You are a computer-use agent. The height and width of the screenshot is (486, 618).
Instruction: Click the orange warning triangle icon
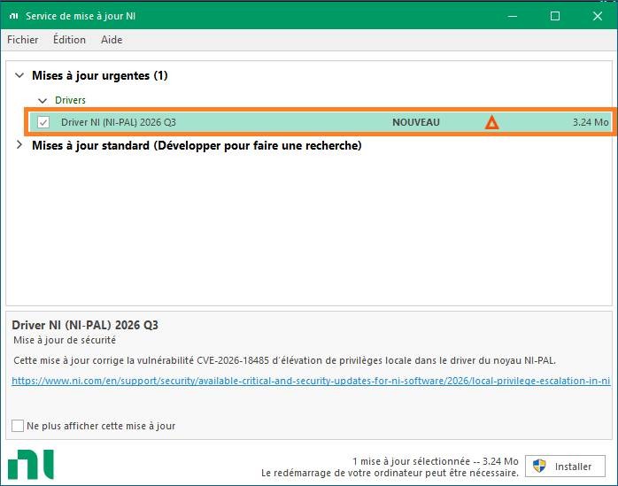(491, 122)
